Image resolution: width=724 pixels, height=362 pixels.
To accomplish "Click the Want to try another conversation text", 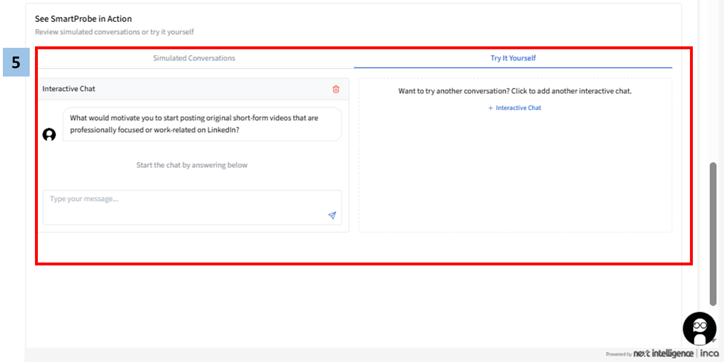I will pos(515,91).
